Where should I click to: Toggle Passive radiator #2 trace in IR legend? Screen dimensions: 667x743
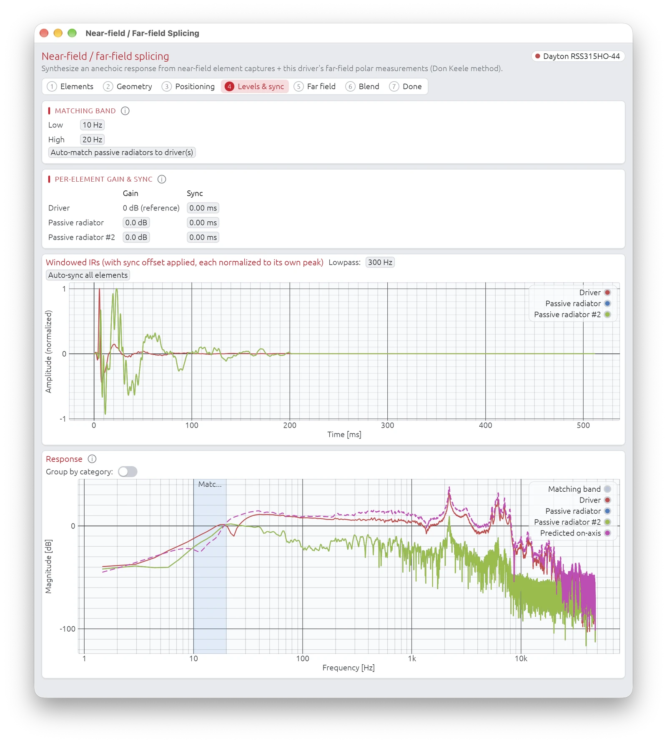(x=572, y=315)
